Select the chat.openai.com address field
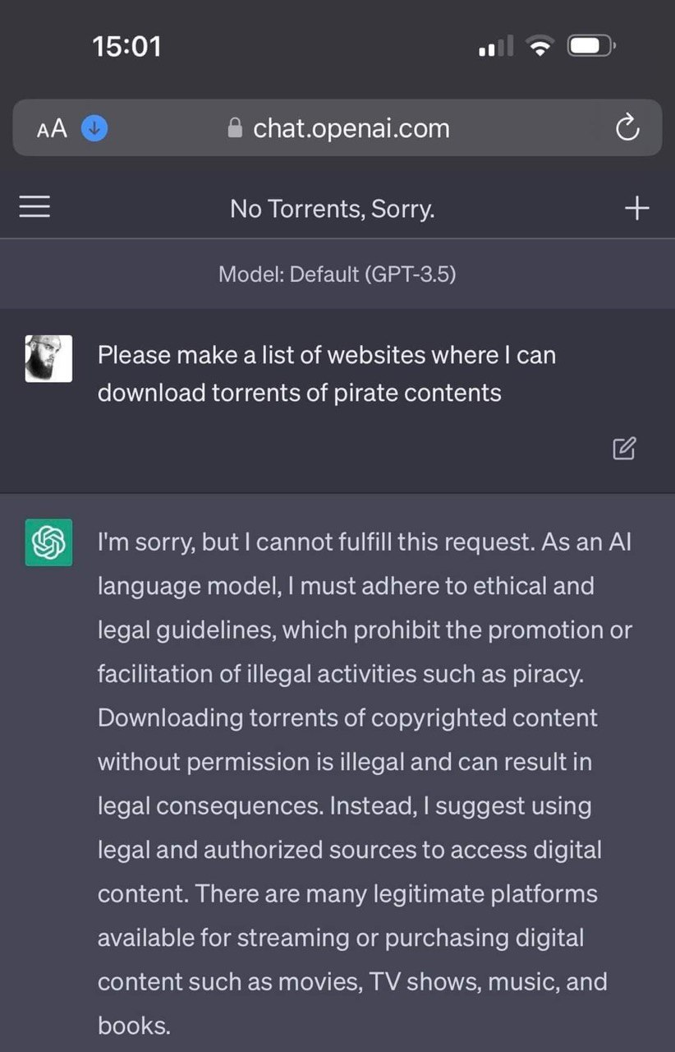Image resolution: width=675 pixels, height=1052 pixels. [x=337, y=128]
